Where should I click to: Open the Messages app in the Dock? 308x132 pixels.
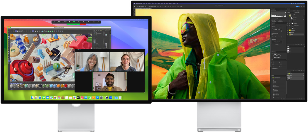click(x=44, y=98)
